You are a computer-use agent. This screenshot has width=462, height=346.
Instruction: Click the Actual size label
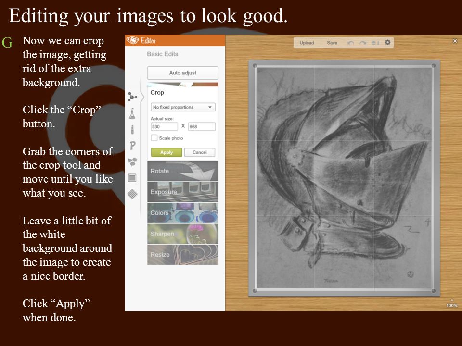[x=162, y=119]
